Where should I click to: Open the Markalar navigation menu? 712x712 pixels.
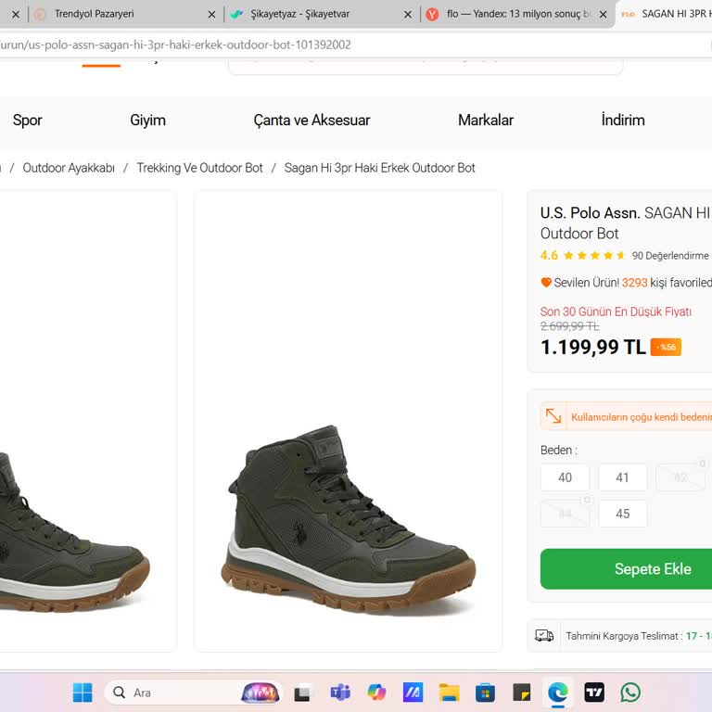(x=485, y=121)
